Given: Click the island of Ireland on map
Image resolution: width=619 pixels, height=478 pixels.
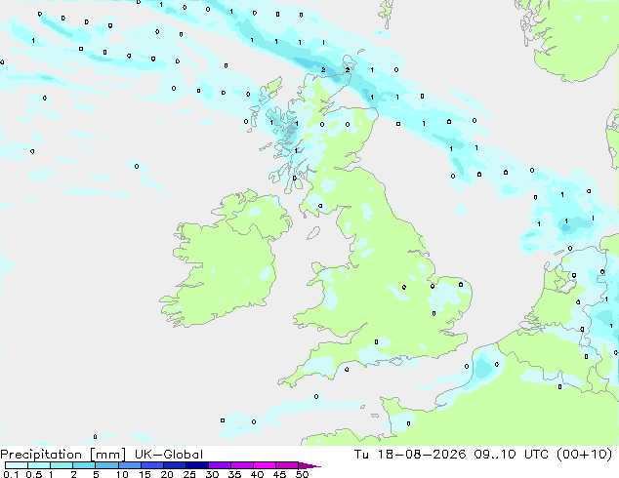Looking at the screenshot, I should point(226,259).
